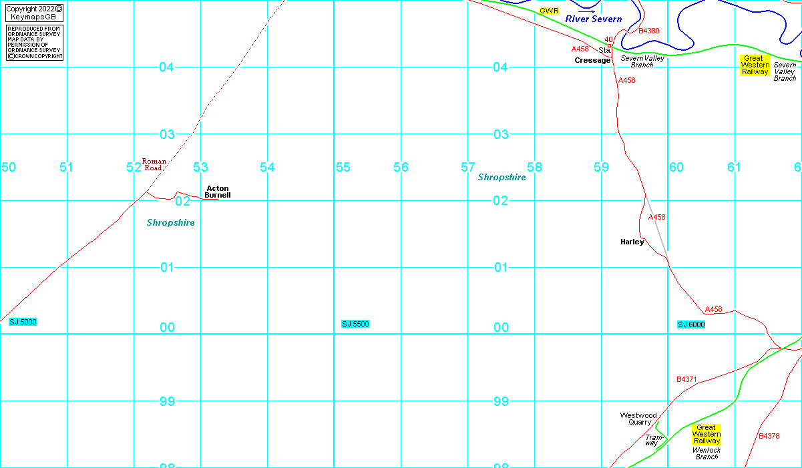Click the yellow GWR railway label

pyautogui.click(x=549, y=11)
